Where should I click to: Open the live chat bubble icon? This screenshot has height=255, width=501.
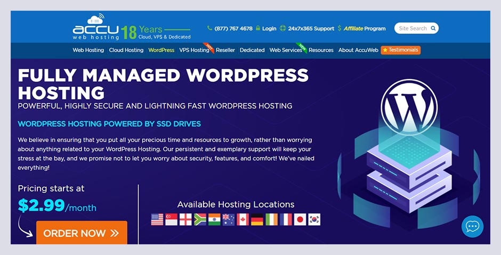click(472, 226)
